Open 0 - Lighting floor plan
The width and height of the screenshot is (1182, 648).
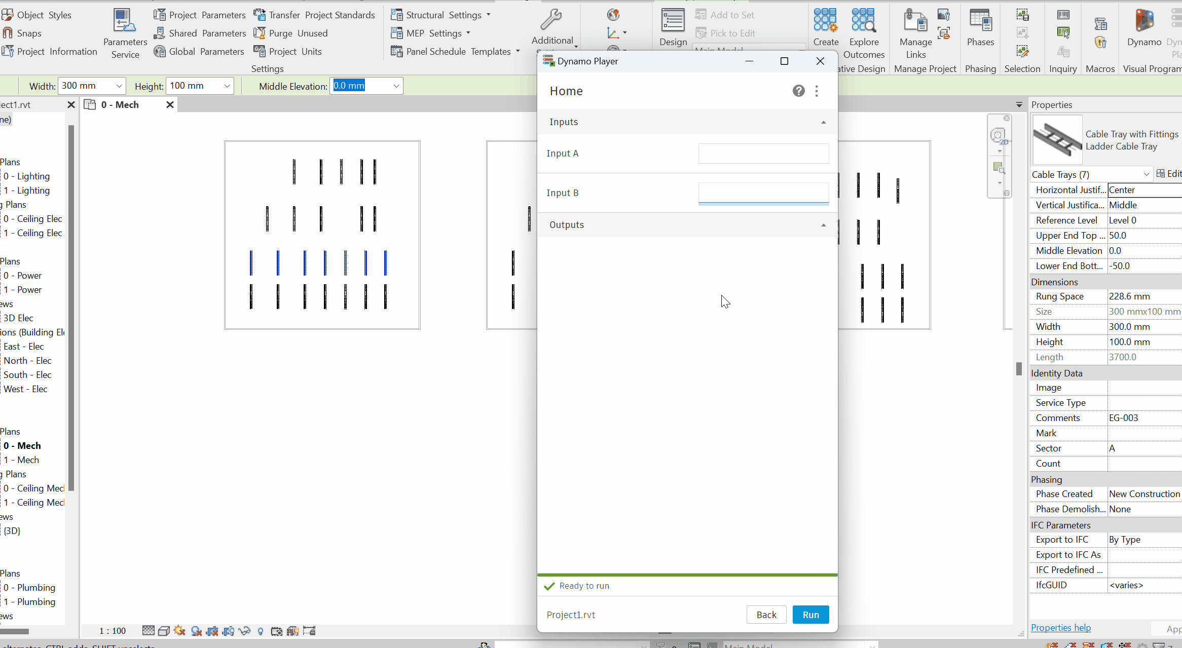tap(26, 176)
